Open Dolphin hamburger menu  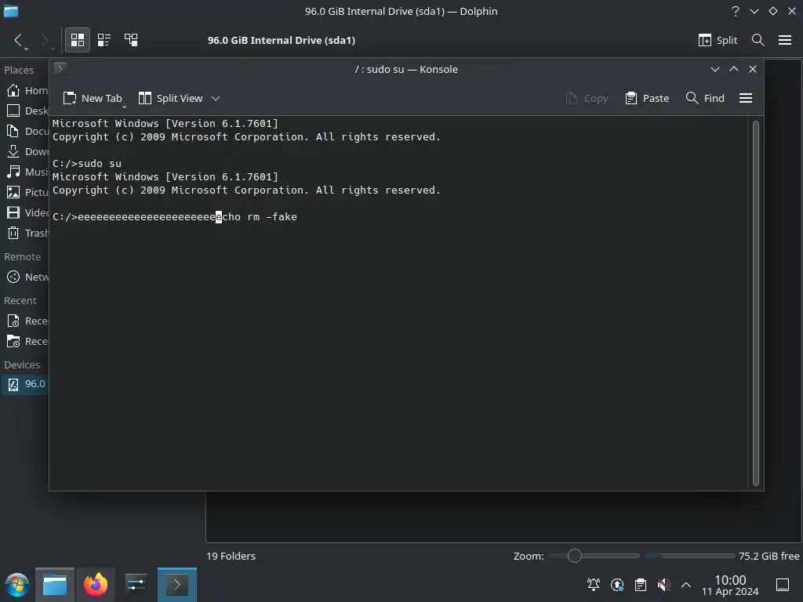[x=785, y=41]
